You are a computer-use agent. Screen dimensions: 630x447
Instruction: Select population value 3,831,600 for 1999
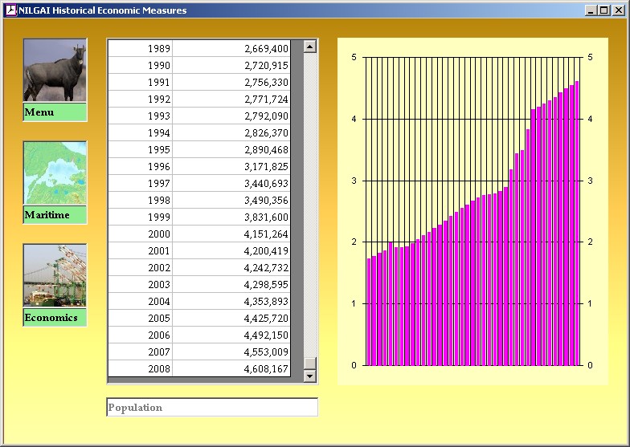point(232,217)
